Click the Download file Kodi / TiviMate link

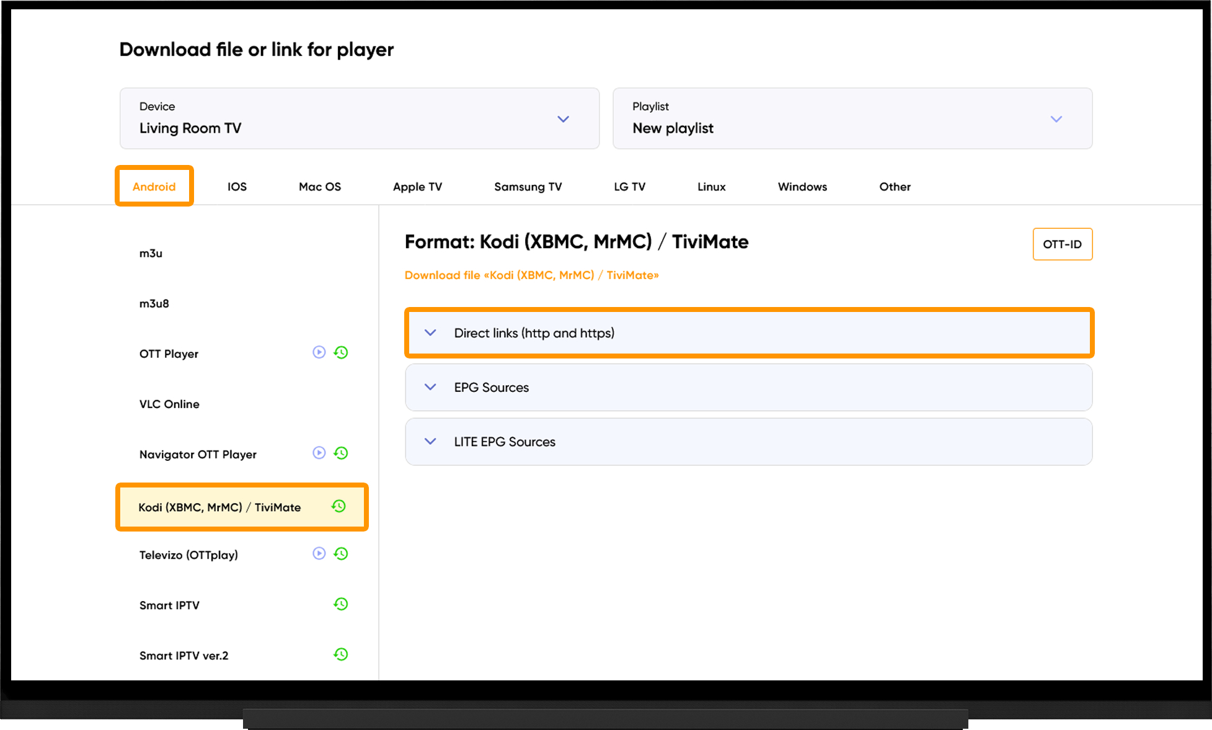pyautogui.click(x=531, y=275)
